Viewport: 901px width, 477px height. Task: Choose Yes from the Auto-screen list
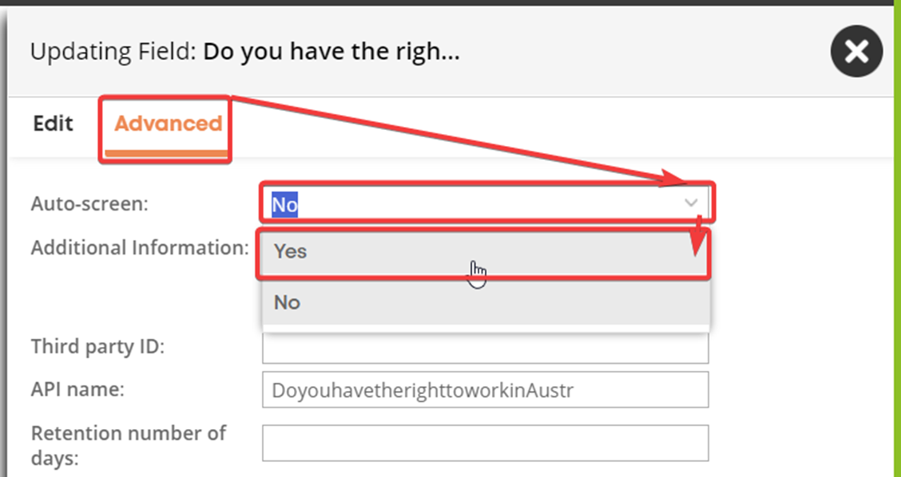click(486, 251)
